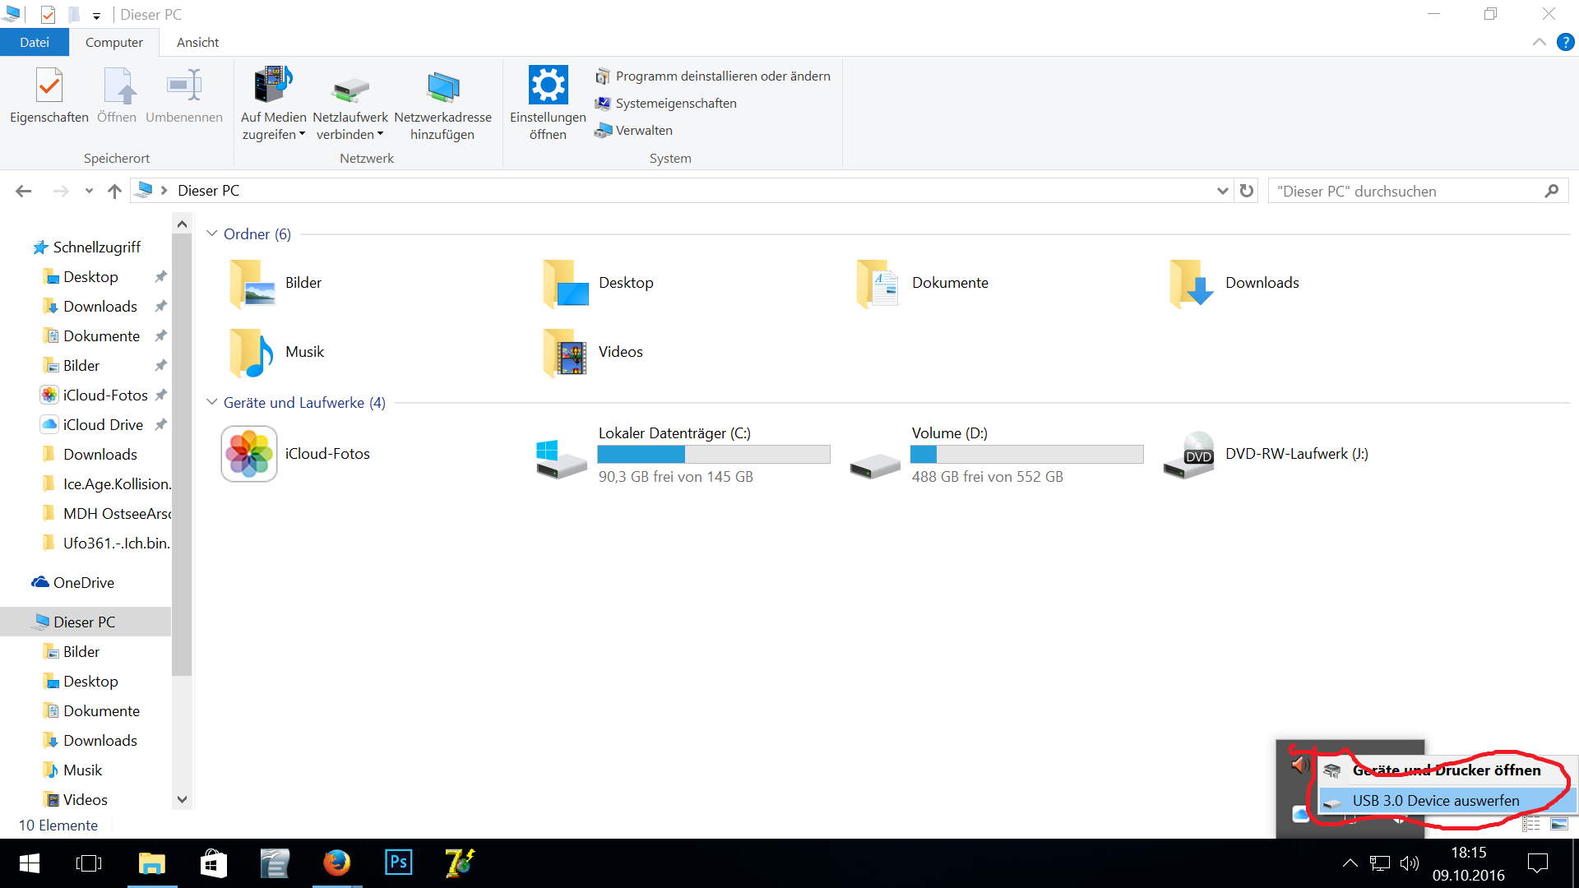Open taskbar volume control
1579x888 pixels.
pos(1410,863)
